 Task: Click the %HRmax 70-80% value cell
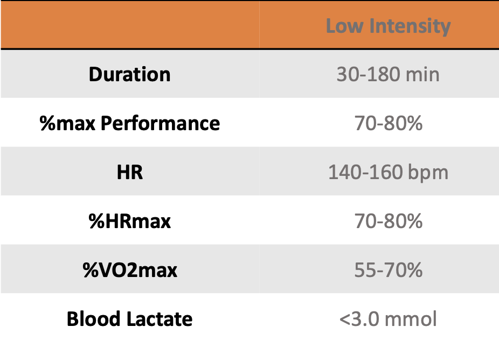tap(388, 221)
